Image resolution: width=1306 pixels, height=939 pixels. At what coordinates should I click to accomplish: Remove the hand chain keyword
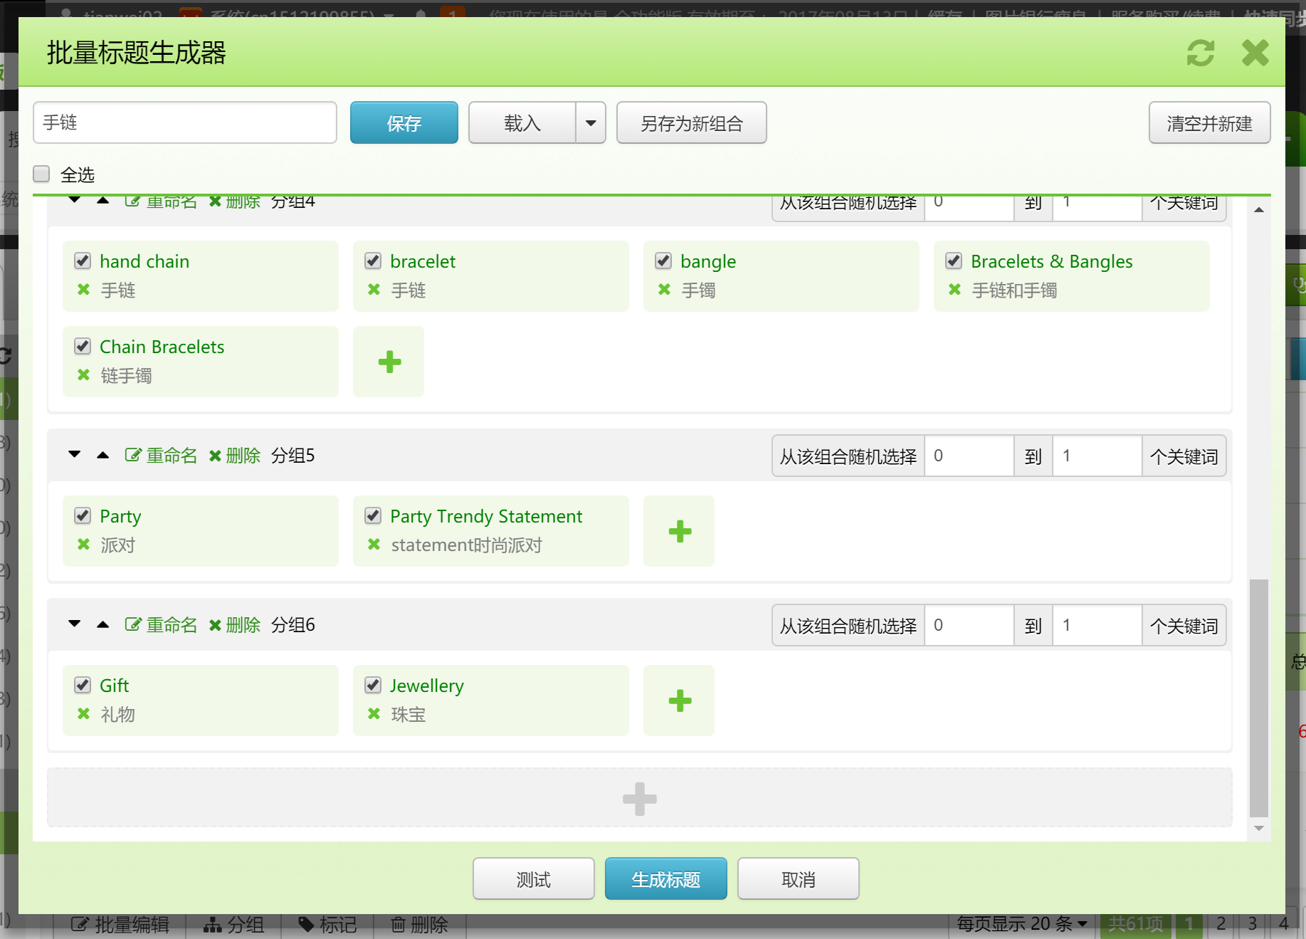[83, 290]
